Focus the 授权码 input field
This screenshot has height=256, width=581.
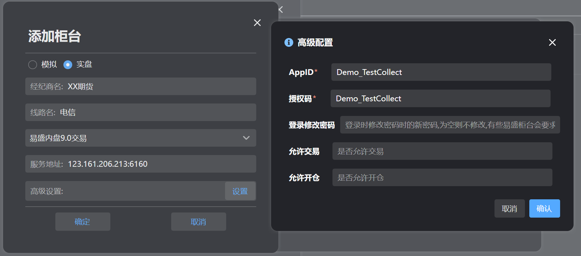click(440, 98)
